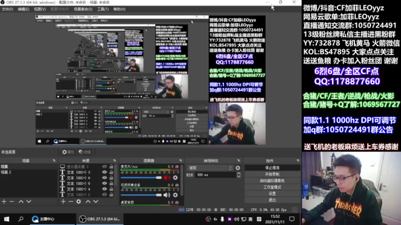Click the OBS preview canvas

click(x=150, y=80)
